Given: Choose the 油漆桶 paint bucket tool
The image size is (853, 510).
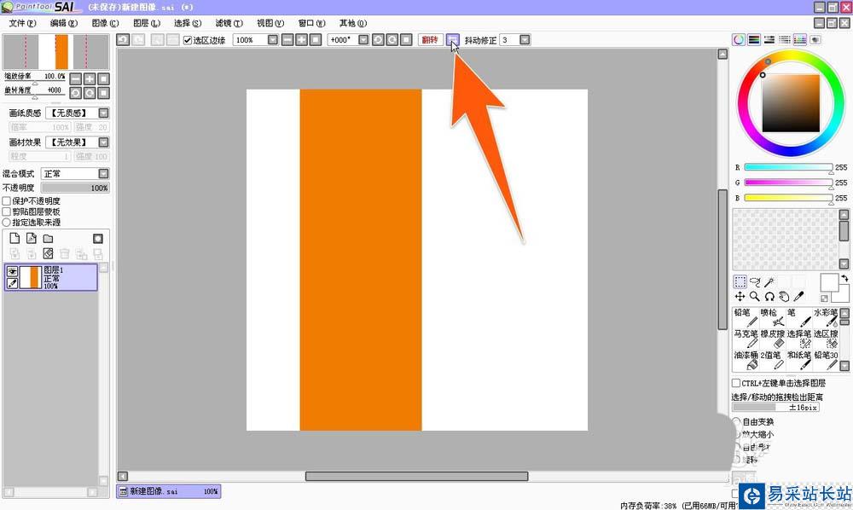Looking at the screenshot, I should click(x=746, y=360).
